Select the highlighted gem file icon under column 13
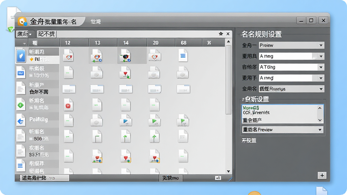This screenshot has height=195, width=347. click(x=97, y=56)
